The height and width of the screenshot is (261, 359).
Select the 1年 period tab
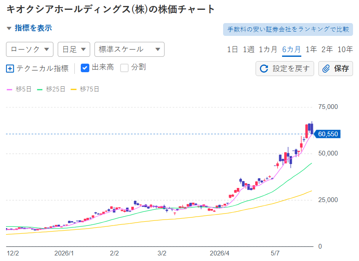tap(311, 49)
